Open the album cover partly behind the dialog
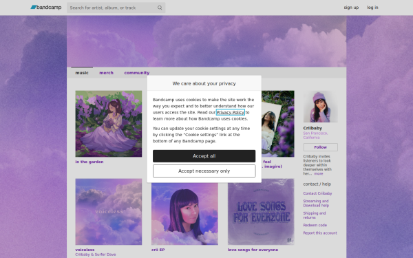Viewport: 413px width, 258px height. (278, 124)
